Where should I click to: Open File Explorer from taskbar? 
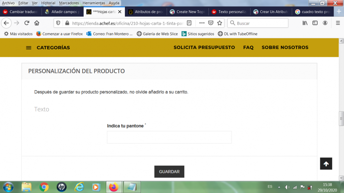pyautogui.click(x=26, y=187)
